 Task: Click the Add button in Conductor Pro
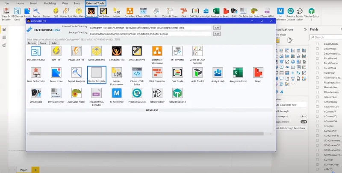(x=54, y=43)
